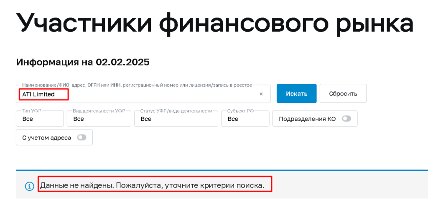Click the Участники финансового рынка title
Screen dimensions: 428x200
(x=214, y=25)
